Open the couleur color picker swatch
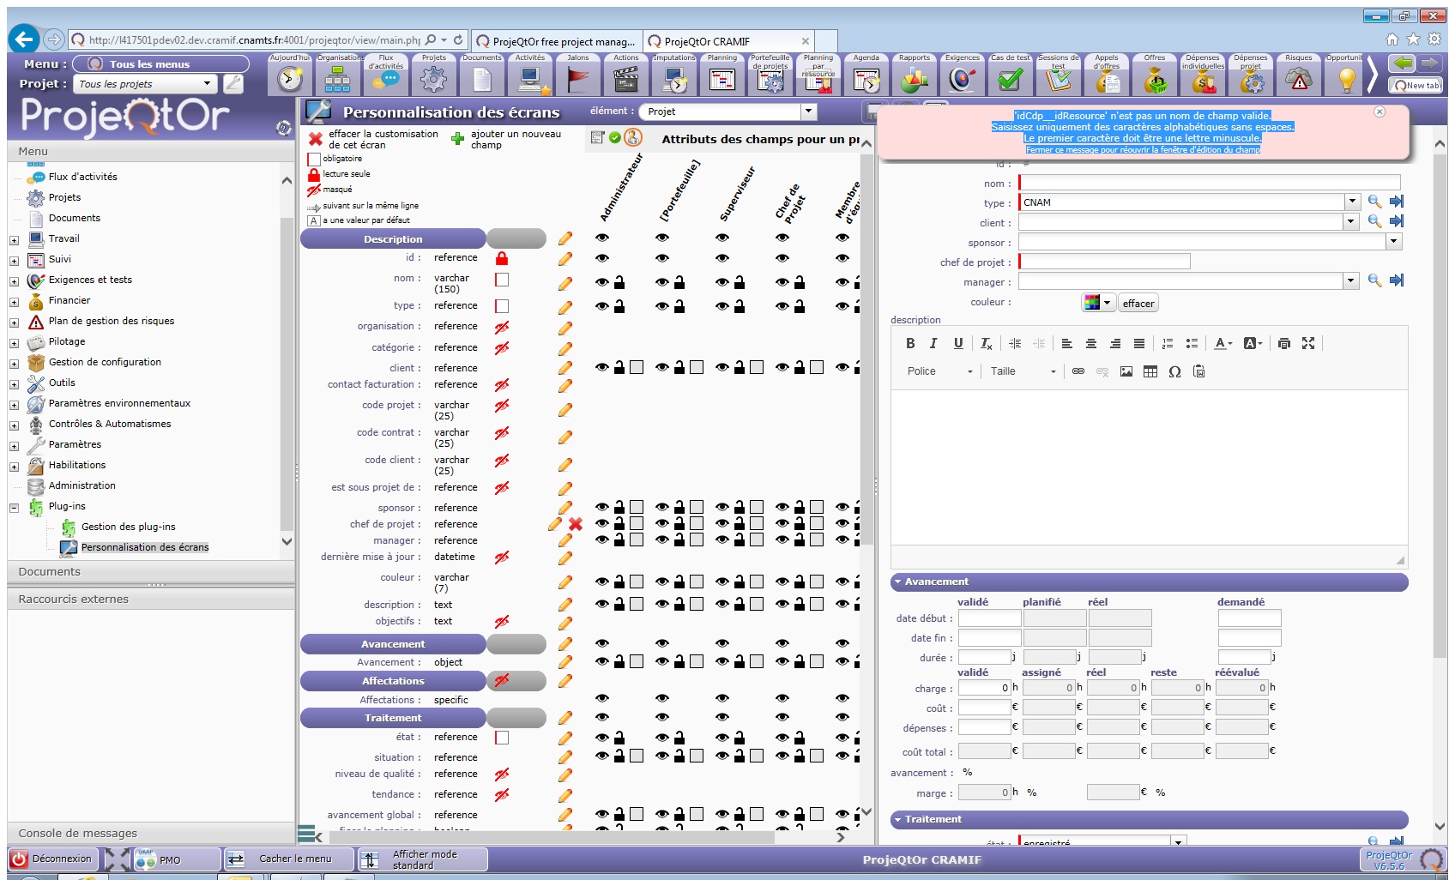 click(1096, 303)
